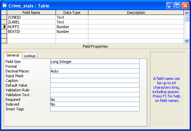This screenshot has height=131, width=191.
Task: Select the BEATID field name cell
Action: point(31,31)
